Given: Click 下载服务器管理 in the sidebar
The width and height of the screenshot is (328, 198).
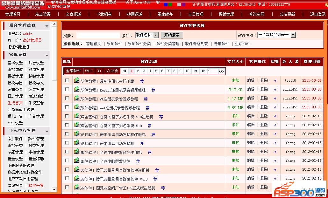Looking at the screenshot, I should coord(21,165).
